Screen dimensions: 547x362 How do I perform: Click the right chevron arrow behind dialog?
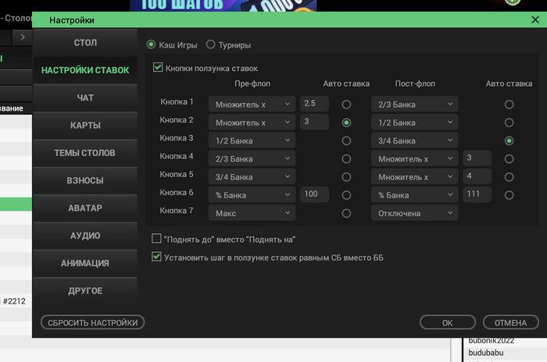tap(23, 37)
